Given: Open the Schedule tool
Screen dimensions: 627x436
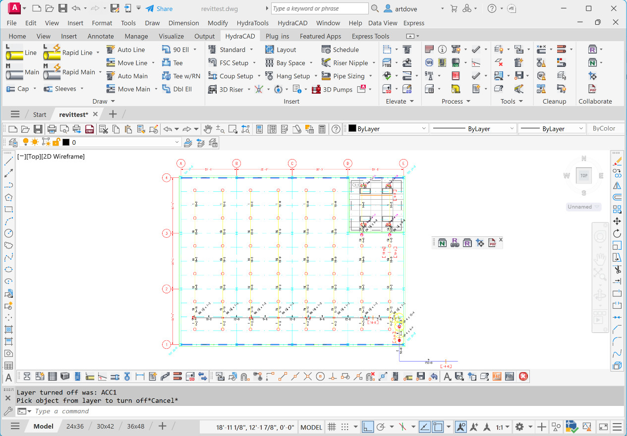Looking at the screenshot, I should [340, 50].
